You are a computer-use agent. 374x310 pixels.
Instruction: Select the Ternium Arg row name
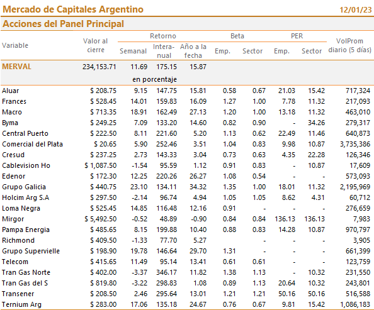coord(21,304)
